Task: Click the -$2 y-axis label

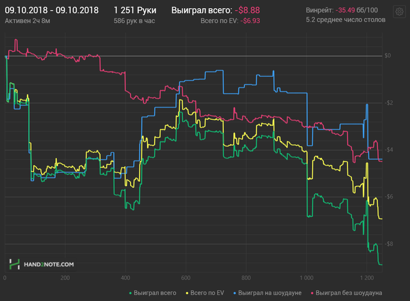Action: coord(389,103)
